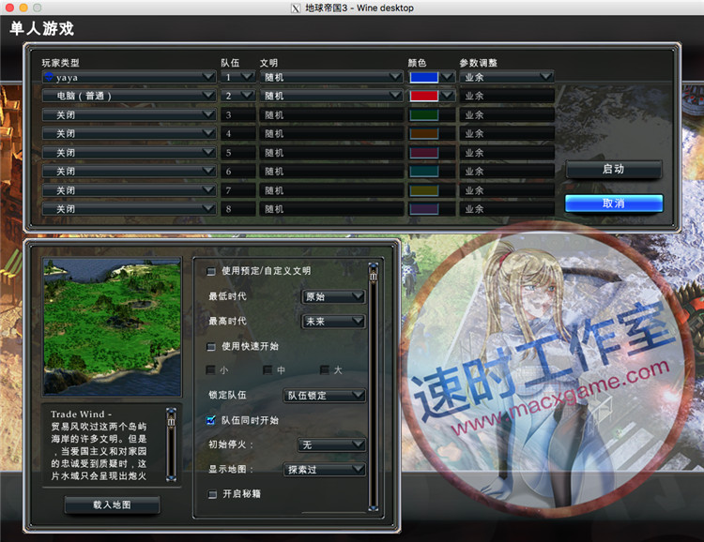This screenshot has width=704, height=542.
Task: Select the 小 small option
Action: tap(210, 370)
